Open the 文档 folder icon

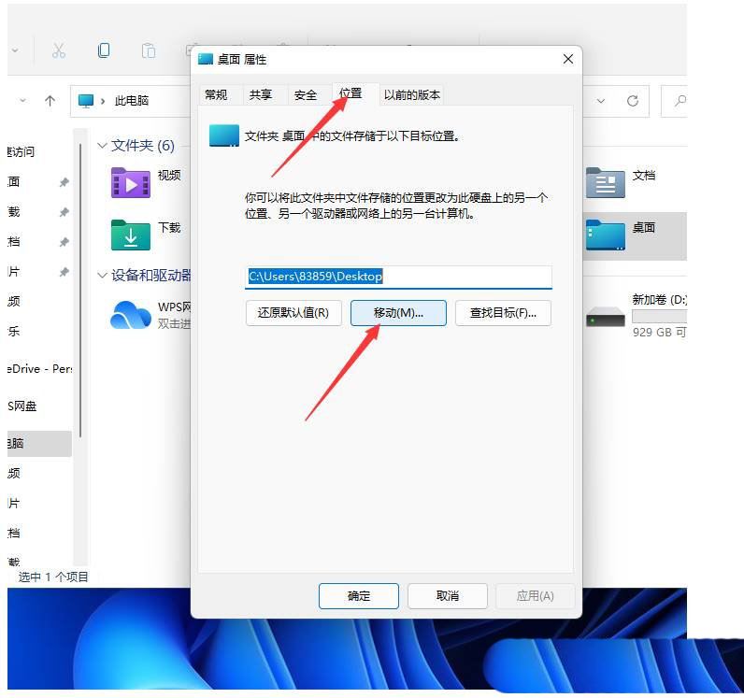pyautogui.click(x=606, y=183)
